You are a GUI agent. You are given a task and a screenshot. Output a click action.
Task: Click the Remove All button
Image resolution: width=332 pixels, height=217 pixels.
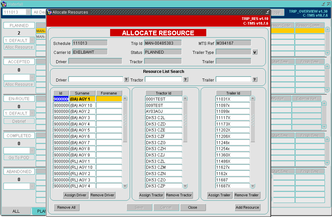coord(66,207)
